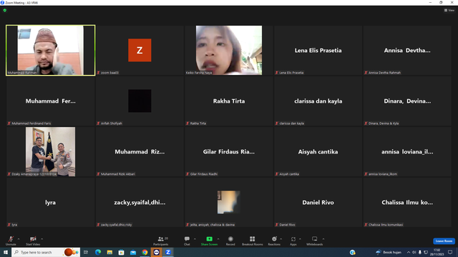This screenshot has height=257, width=458.
Task: Open Whiteboards
Action: (315, 241)
